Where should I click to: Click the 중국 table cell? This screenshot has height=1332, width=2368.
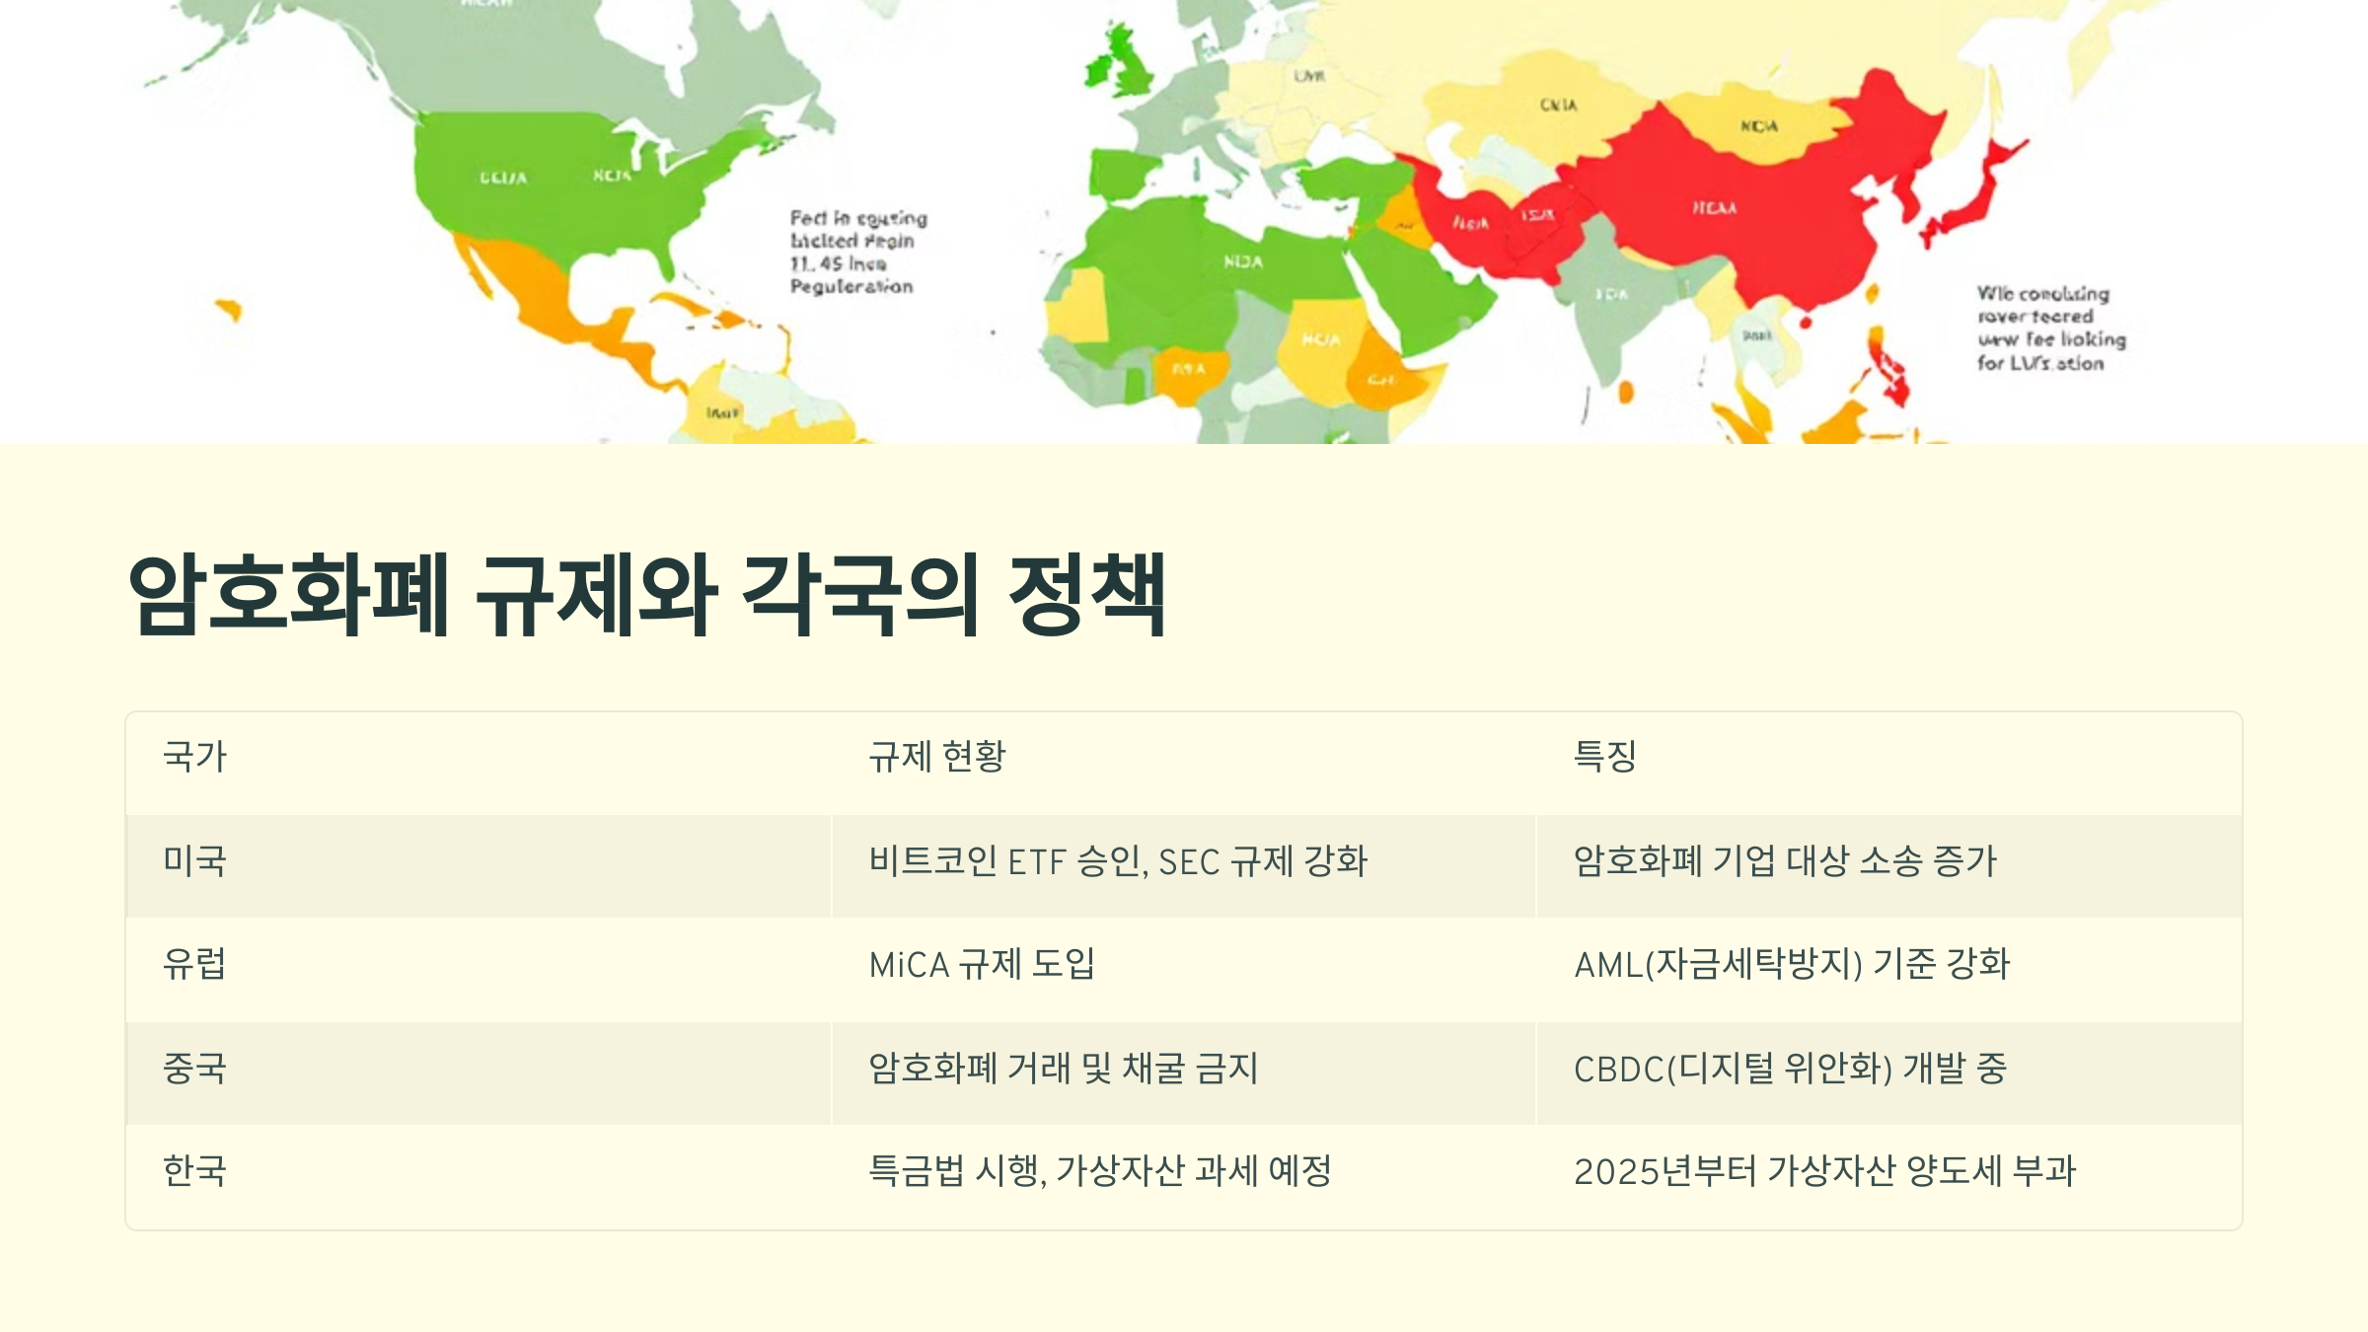click(x=194, y=1069)
